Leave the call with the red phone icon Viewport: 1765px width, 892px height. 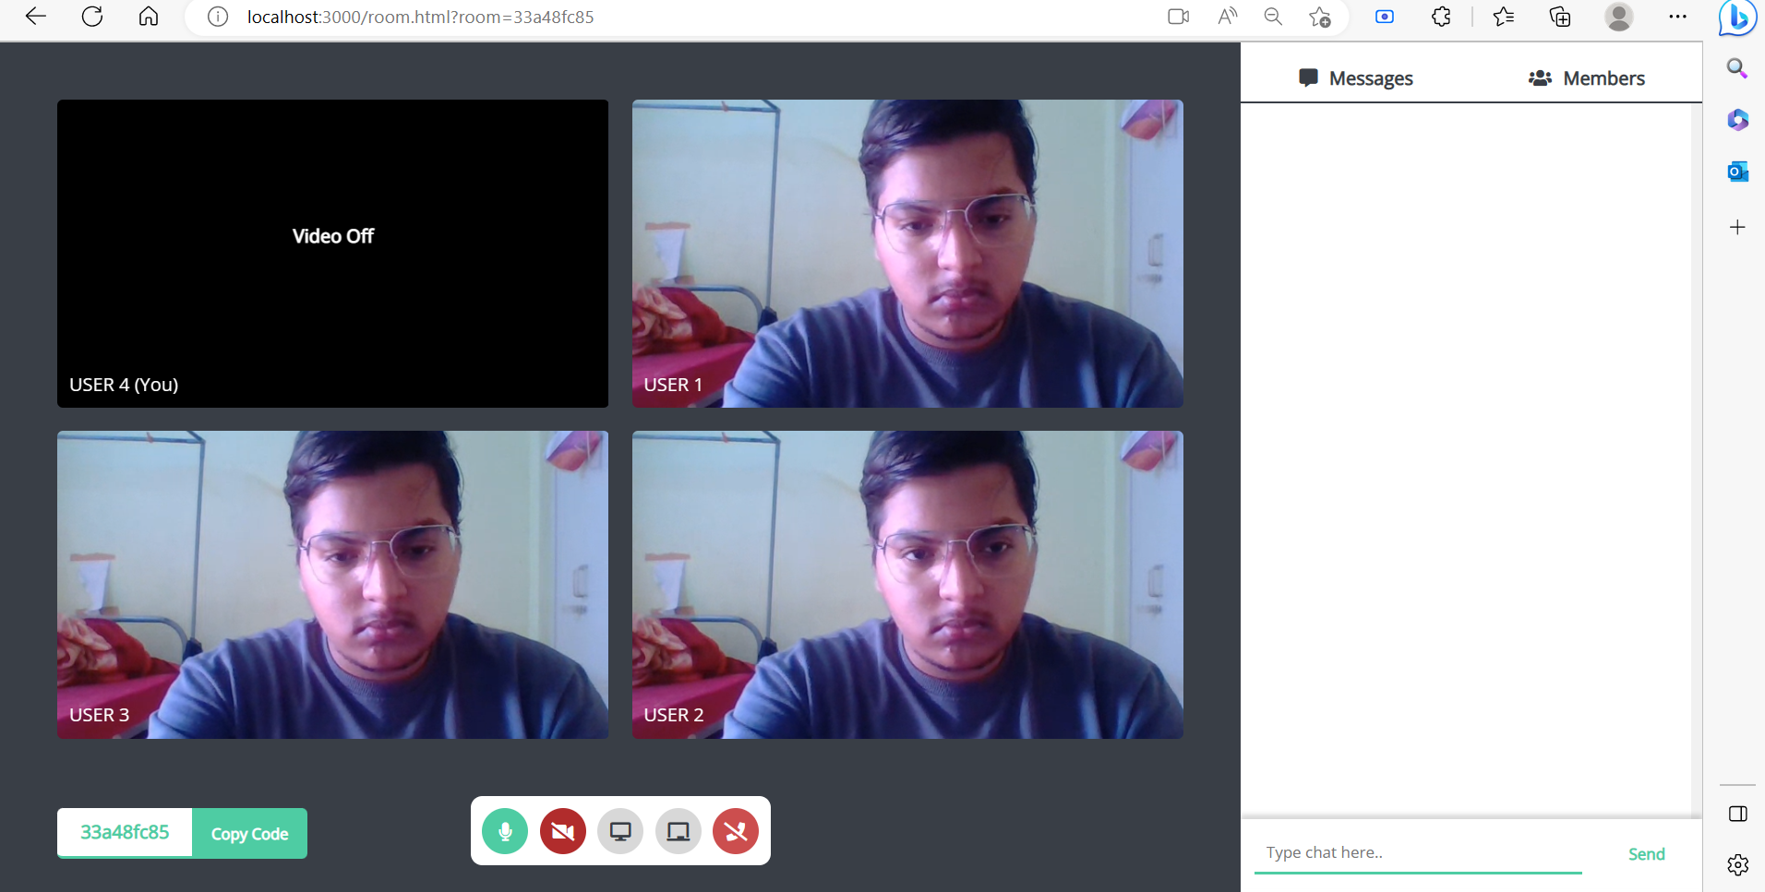coord(736,830)
